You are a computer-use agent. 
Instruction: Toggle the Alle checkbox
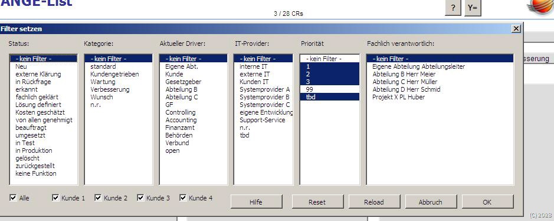pos(13,197)
